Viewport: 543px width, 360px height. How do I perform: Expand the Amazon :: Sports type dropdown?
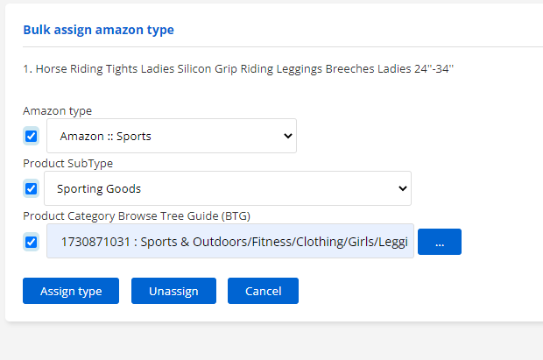(172, 136)
